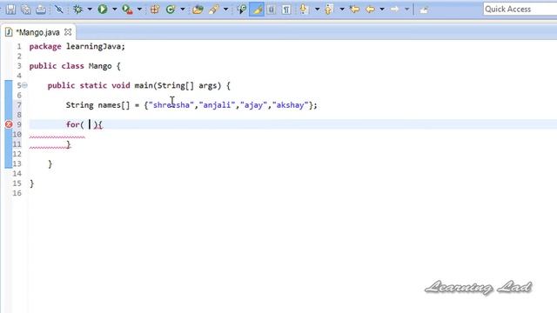Open the Search dropdown arrow
This screenshot has height=313, width=557.
click(x=225, y=10)
